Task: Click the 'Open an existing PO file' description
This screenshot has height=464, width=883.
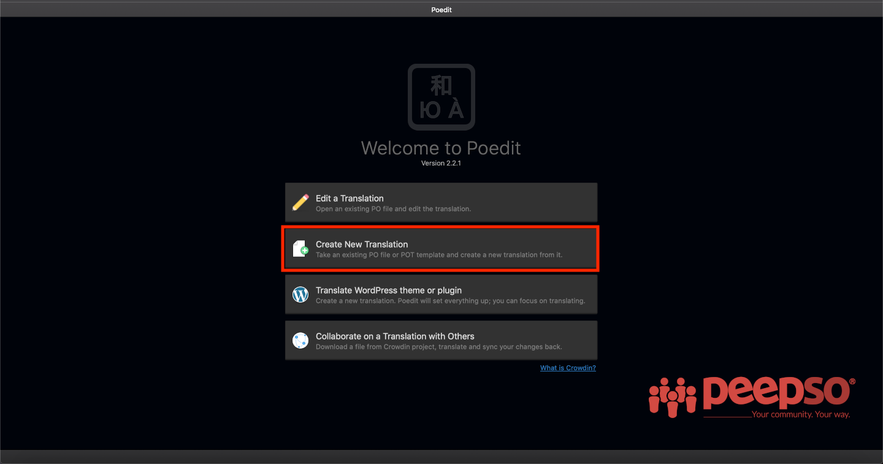Action: tap(393, 209)
